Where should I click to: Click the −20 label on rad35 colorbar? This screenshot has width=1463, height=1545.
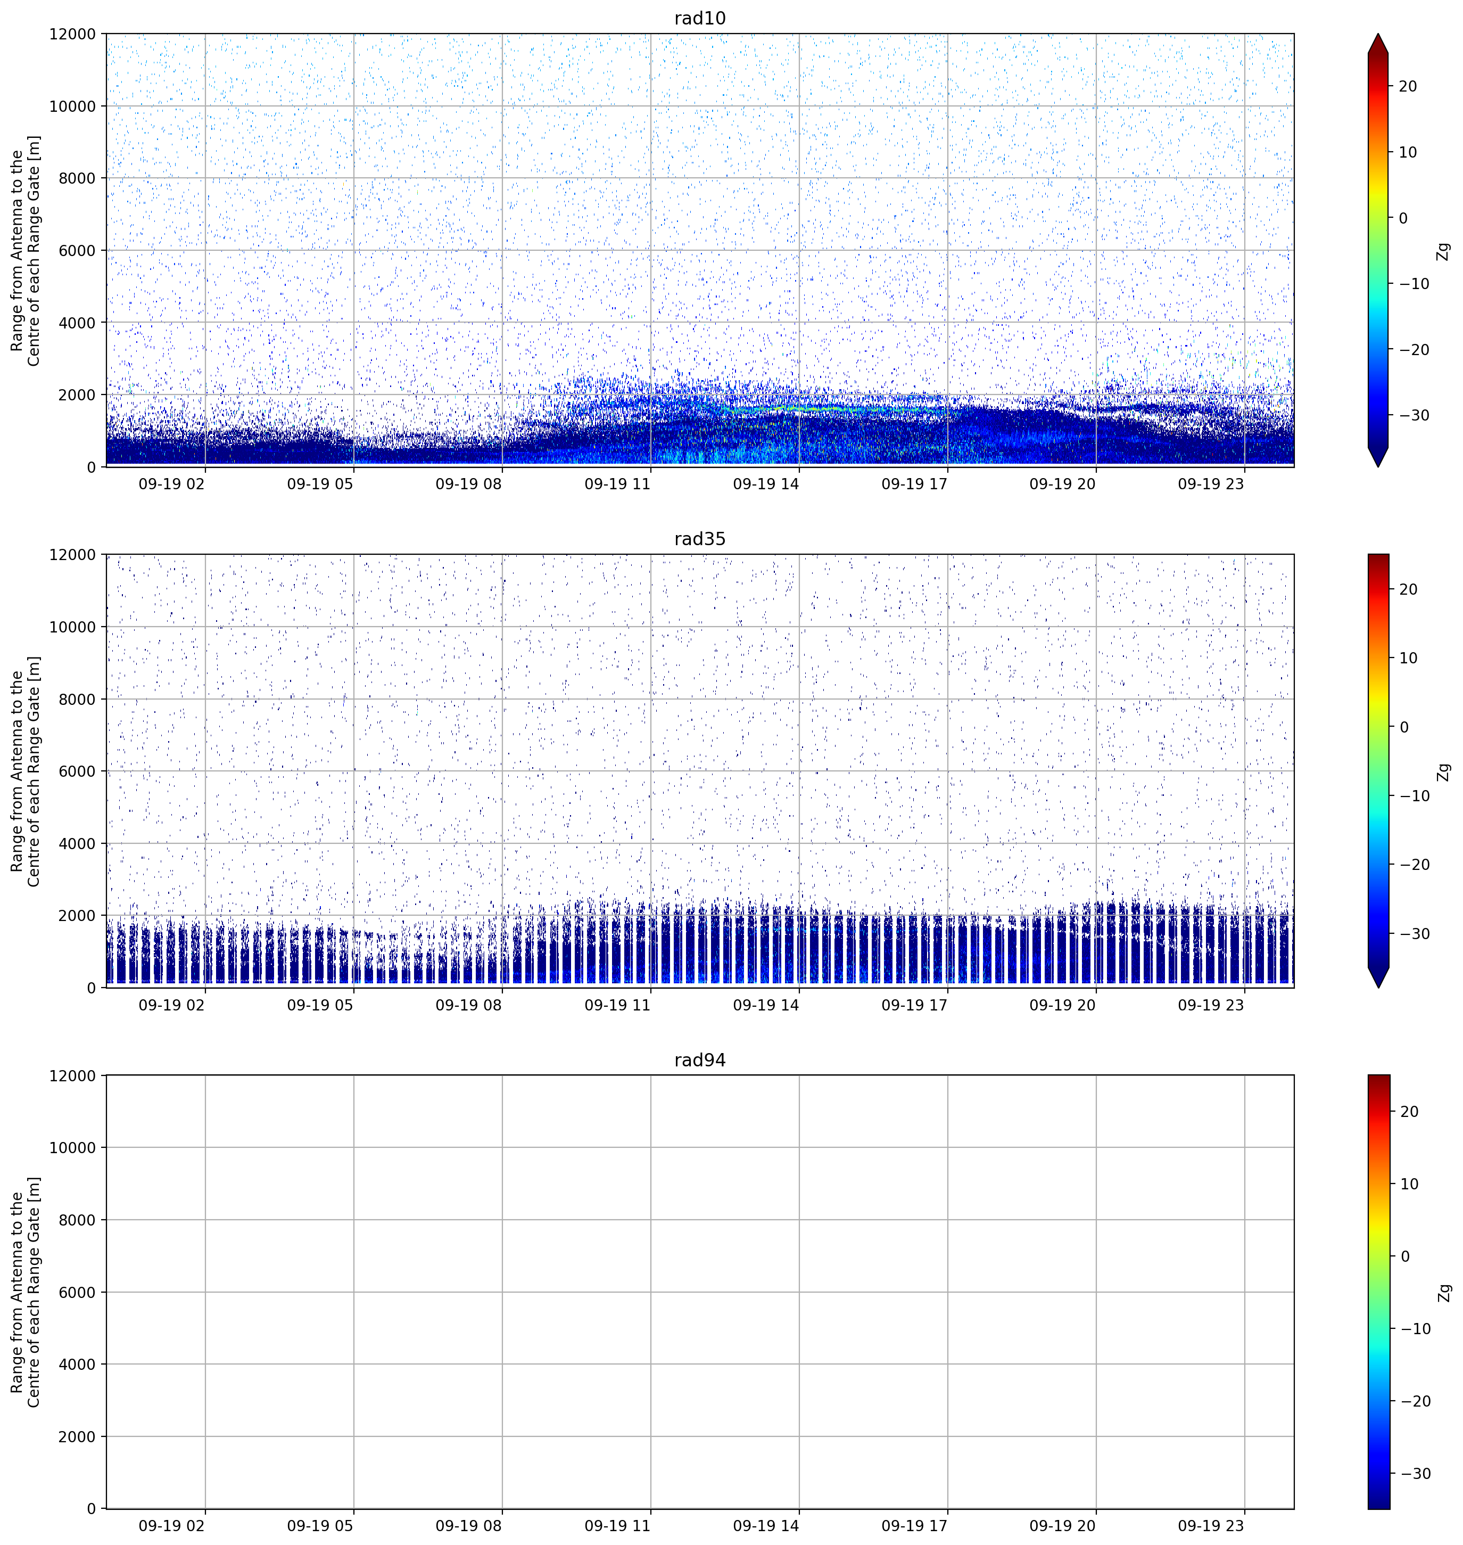click(x=1414, y=865)
